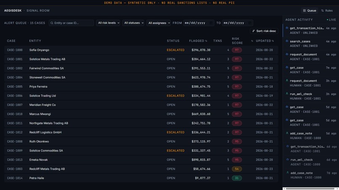Viewport: 339px width, 190px height.
Task: Open the CASE-1012 Redcliff Logistics GmbH row
Action: pyautogui.click(x=141, y=132)
